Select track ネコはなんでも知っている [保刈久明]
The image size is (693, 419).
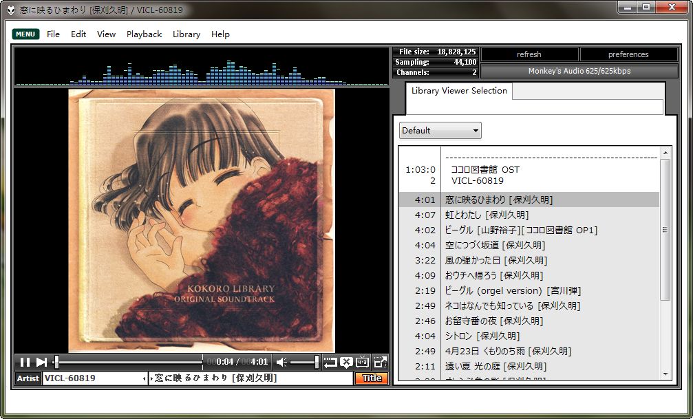[x=529, y=305]
